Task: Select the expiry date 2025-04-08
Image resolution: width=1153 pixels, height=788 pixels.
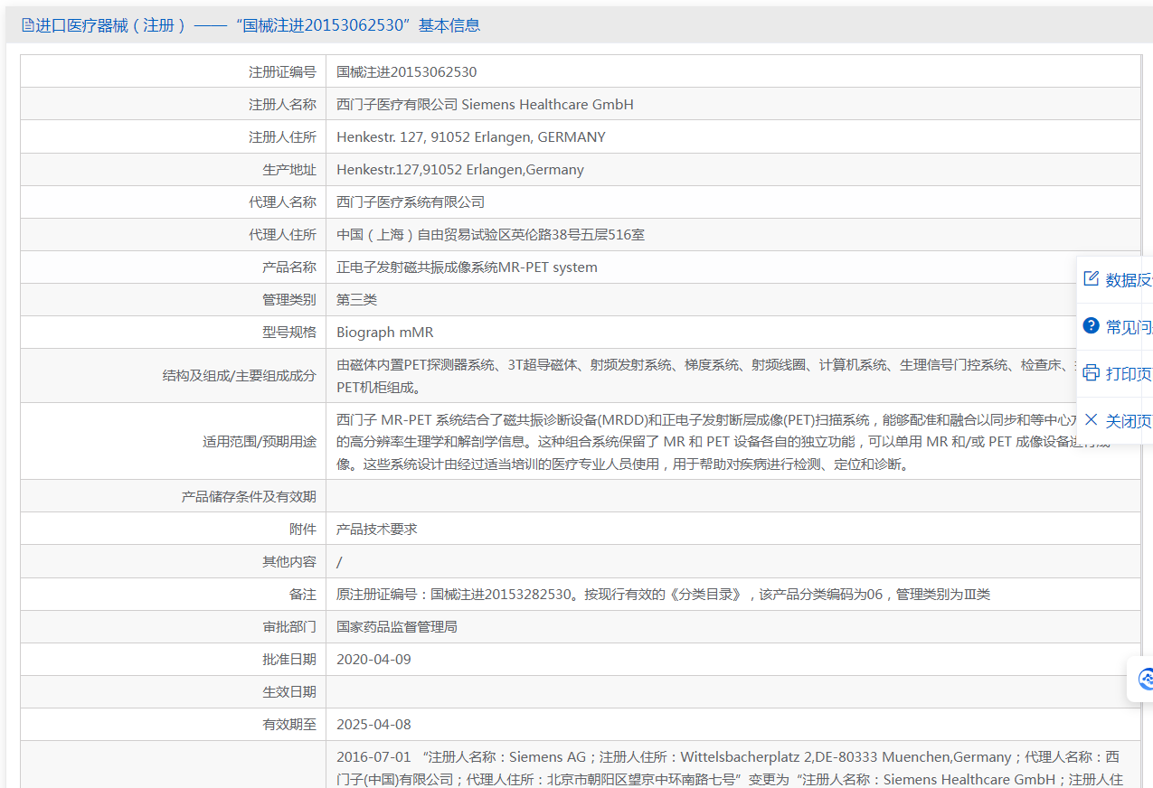Action: (373, 724)
